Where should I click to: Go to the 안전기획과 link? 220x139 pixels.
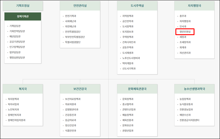tap(71, 16)
